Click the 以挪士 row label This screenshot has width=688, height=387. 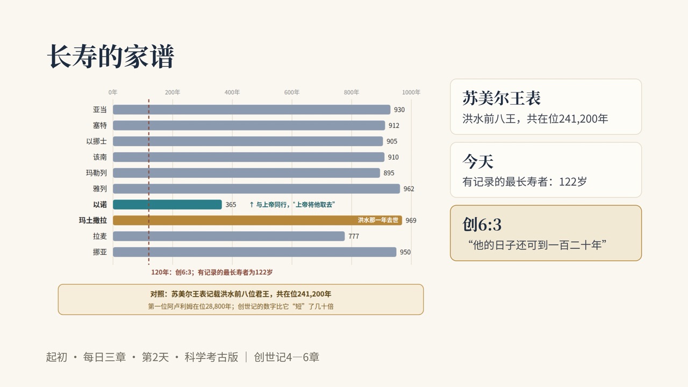(96, 141)
